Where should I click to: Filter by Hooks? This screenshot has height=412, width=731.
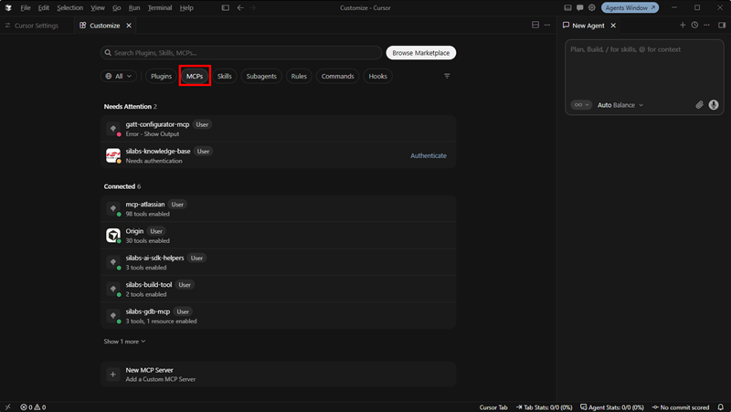click(377, 76)
